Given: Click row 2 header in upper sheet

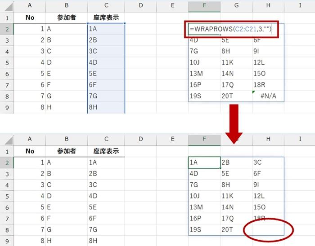Looking at the screenshot, I should 7,29.
